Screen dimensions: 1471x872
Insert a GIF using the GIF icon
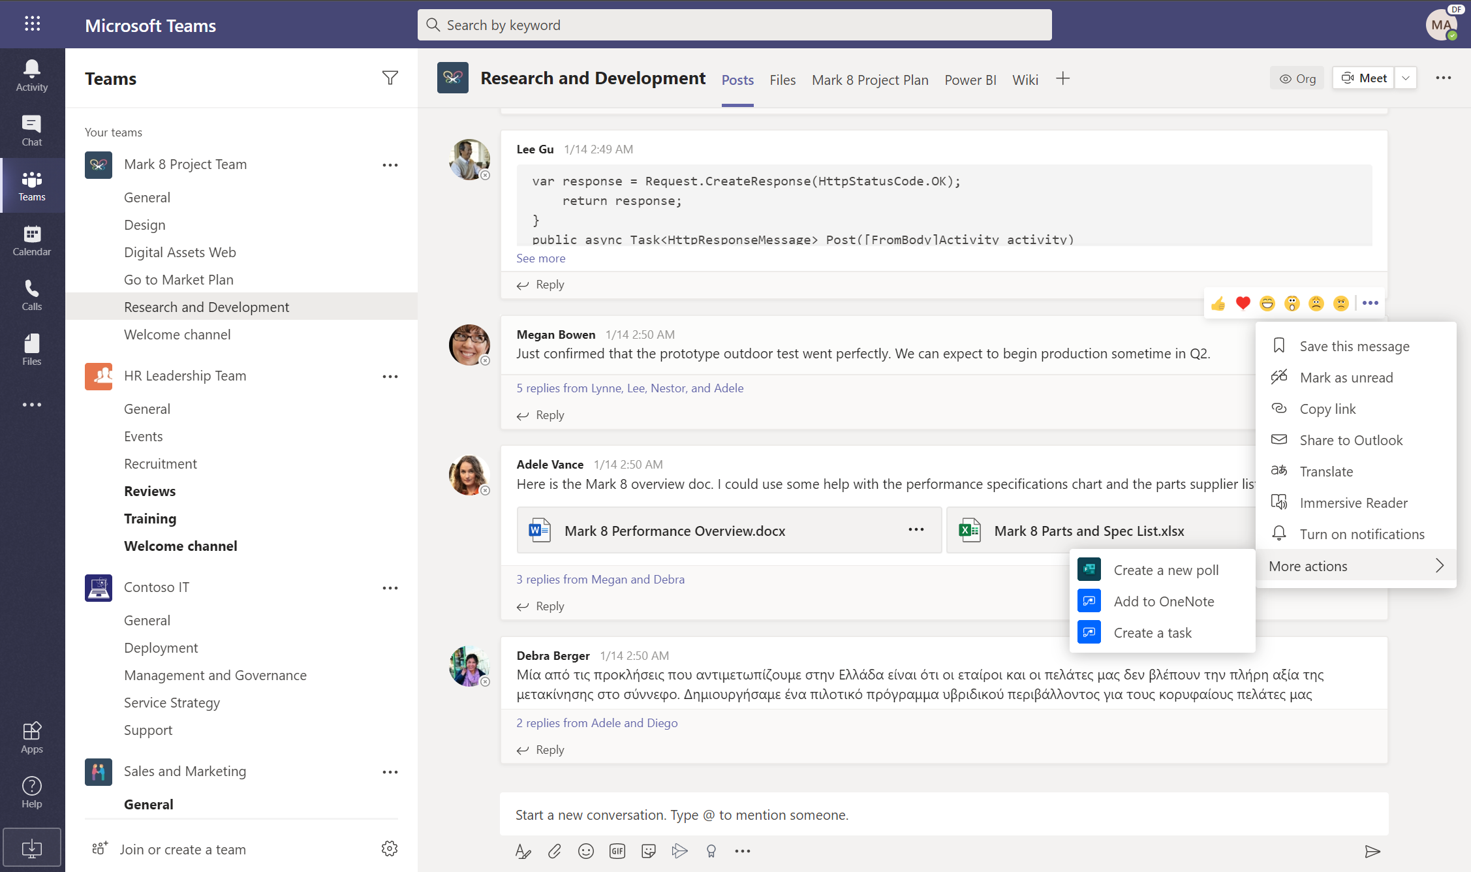(617, 851)
